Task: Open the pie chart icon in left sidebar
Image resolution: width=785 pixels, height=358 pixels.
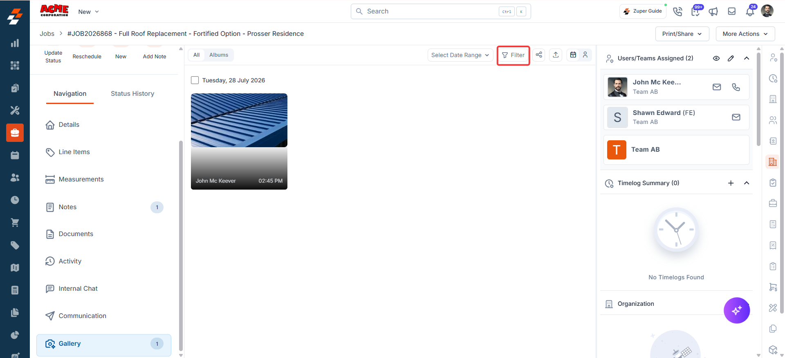Action: coord(15,335)
